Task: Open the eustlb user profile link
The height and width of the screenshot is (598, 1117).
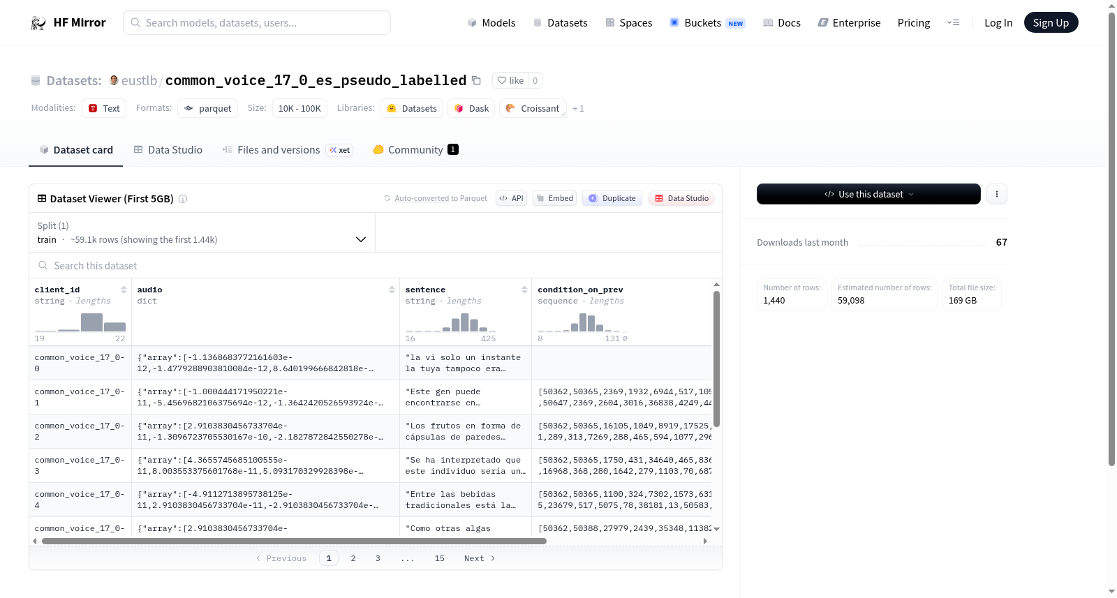Action: click(x=139, y=81)
